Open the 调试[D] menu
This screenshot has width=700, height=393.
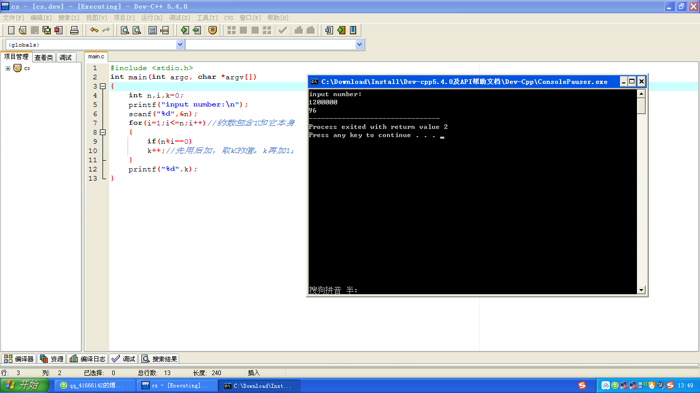[179, 18]
